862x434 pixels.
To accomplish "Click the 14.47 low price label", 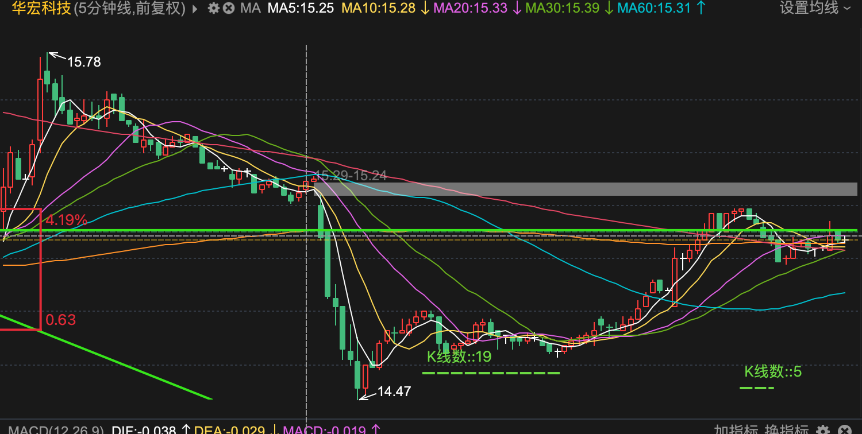I will point(394,392).
